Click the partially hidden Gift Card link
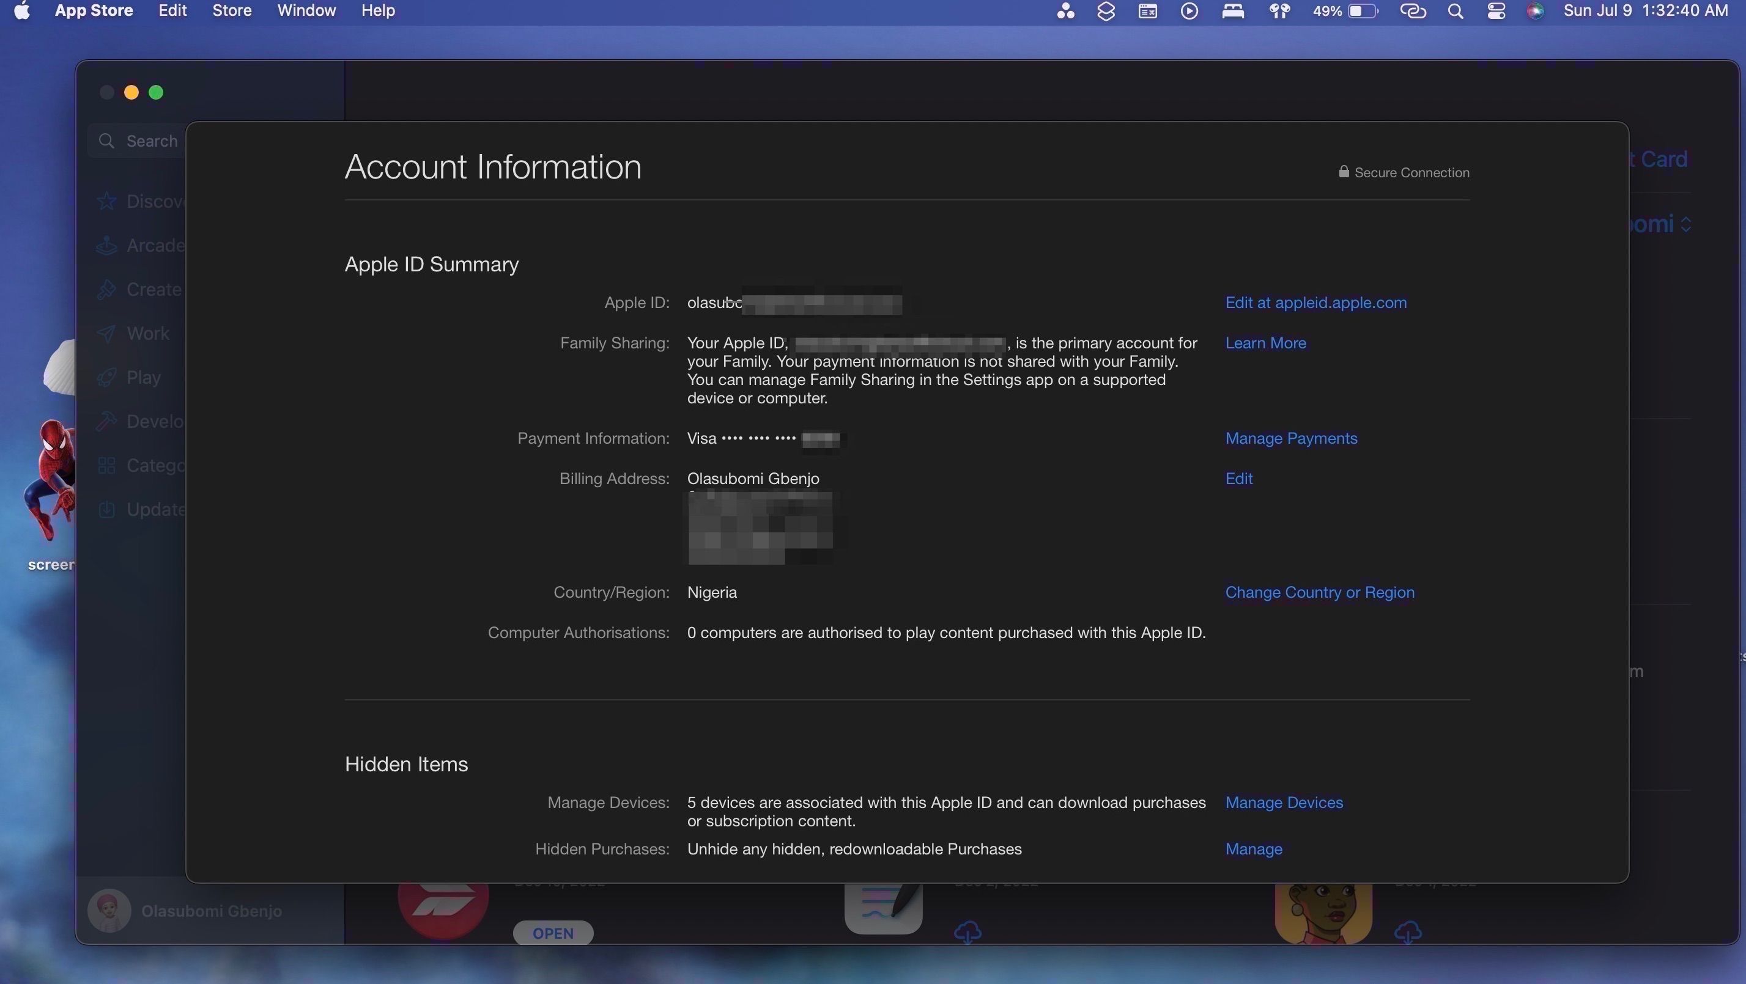The height and width of the screenshot is (984, 1746). point(1659,159)
